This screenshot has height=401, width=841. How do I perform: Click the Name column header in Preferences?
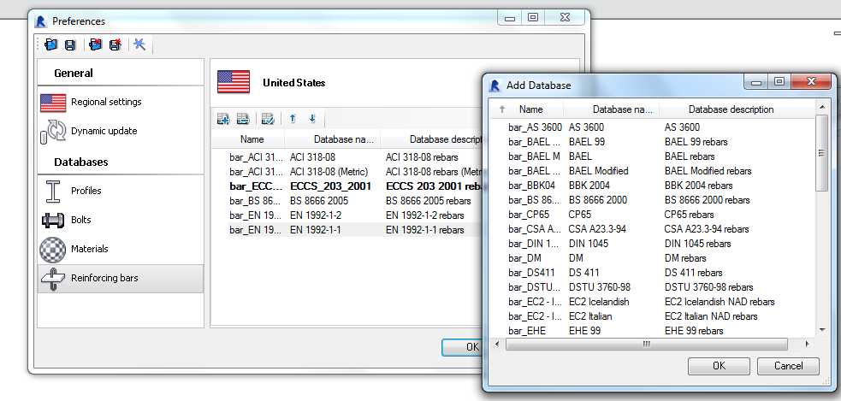(252, 139)
